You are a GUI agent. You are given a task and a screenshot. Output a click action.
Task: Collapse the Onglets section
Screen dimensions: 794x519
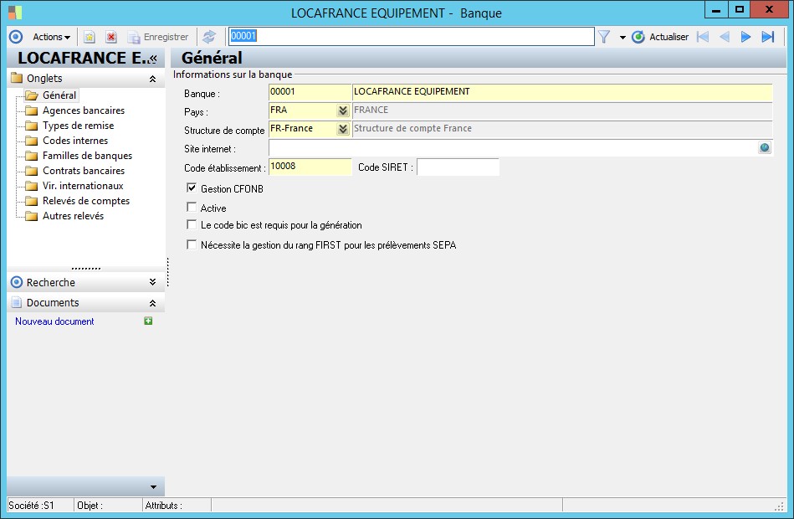152,79
